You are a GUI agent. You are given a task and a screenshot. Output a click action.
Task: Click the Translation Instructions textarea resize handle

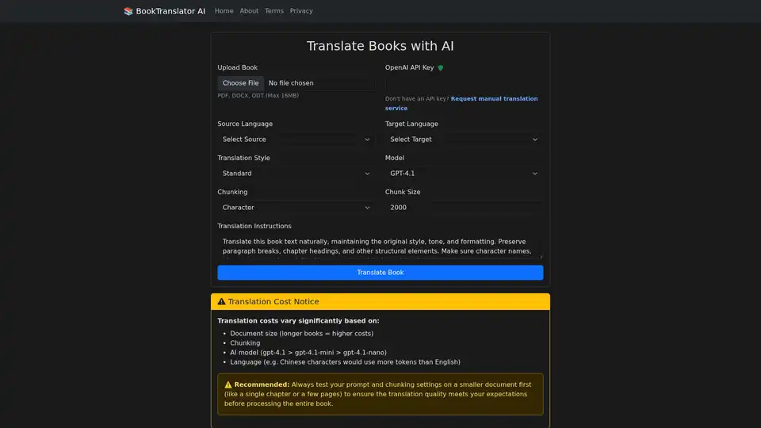[x=541, y=256]
